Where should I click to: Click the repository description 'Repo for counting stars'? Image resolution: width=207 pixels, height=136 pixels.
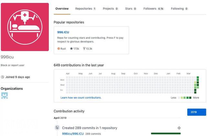90,40
